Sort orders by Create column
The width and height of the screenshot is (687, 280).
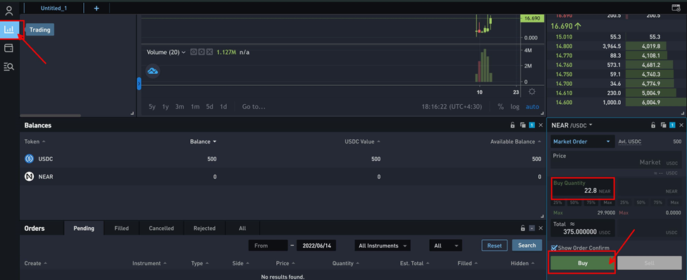[35, 263]
